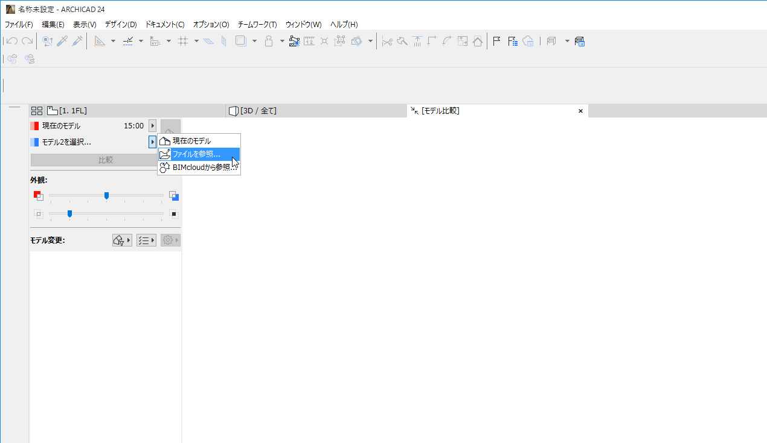
Task: Click the first Teamwork icon in second toolbar row
Action: [x=12, y=58]
